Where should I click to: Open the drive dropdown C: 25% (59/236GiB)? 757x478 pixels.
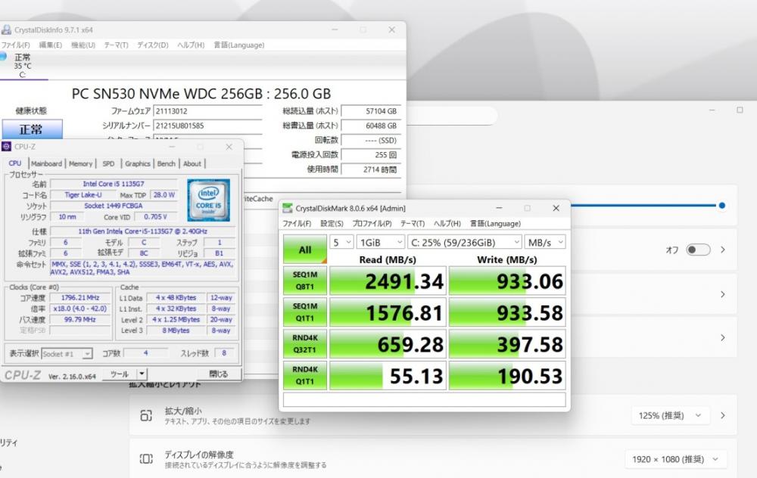coord(465,242)
